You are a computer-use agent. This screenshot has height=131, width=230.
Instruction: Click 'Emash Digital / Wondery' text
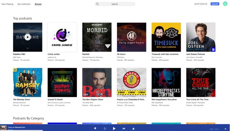pyautogui.click(x=195, y=103)
